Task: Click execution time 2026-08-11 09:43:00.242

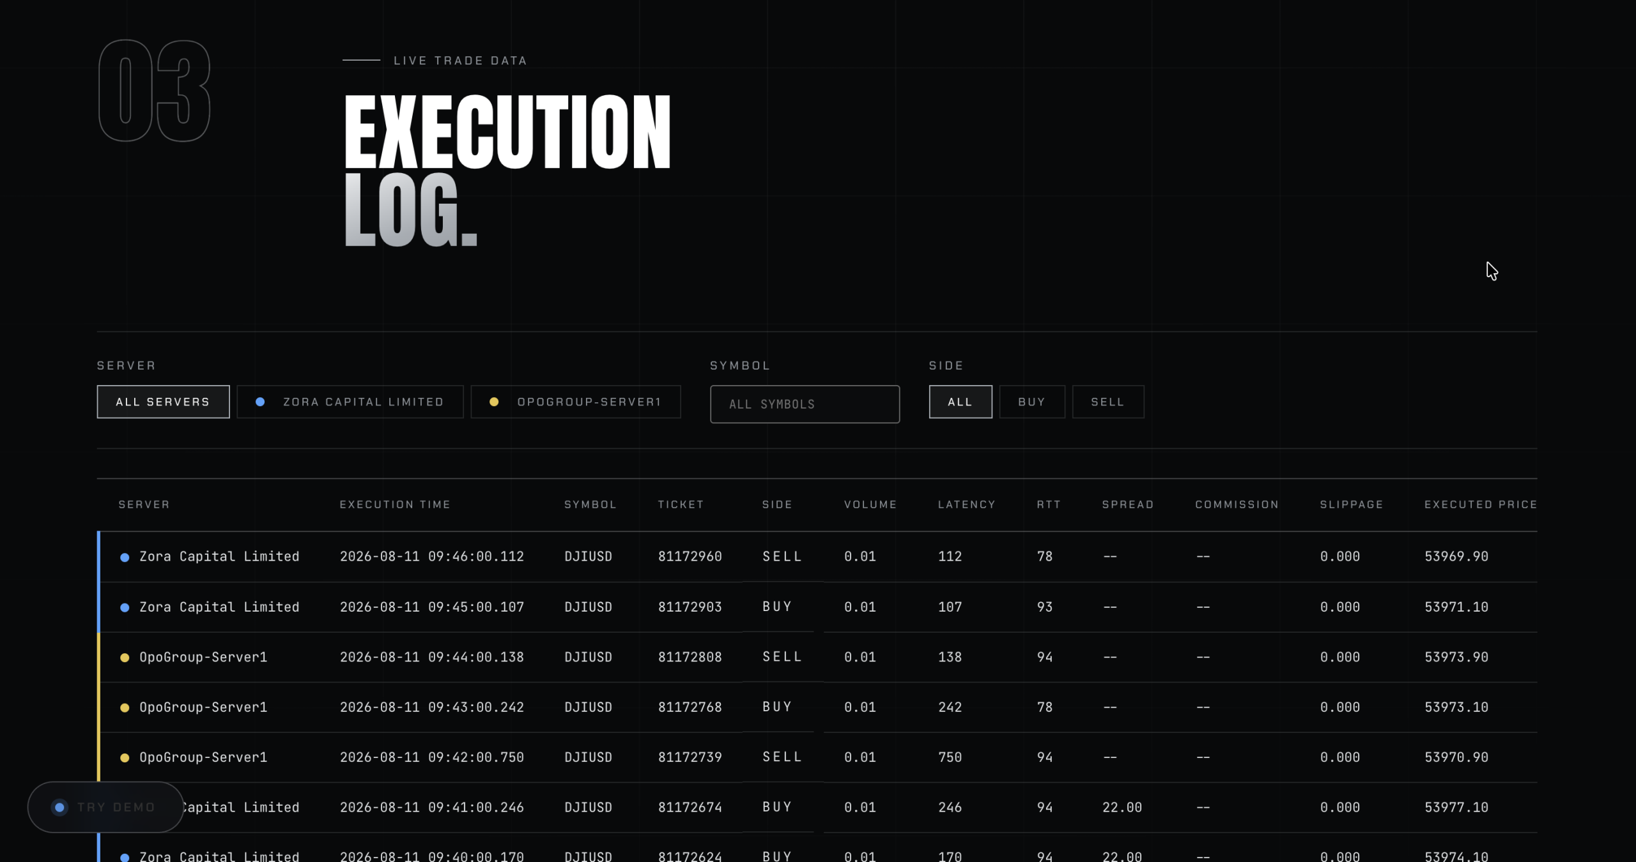Action: [x=432, y=707]
